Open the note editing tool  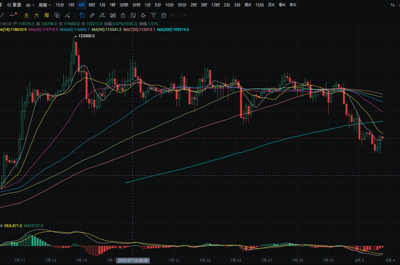pyautogui.click(x=133, y=15)
